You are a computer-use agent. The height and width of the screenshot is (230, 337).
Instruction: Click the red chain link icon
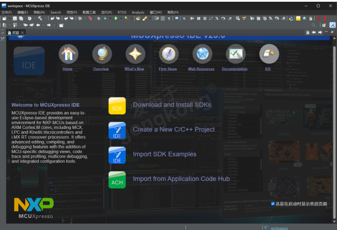tap(318, 19)
